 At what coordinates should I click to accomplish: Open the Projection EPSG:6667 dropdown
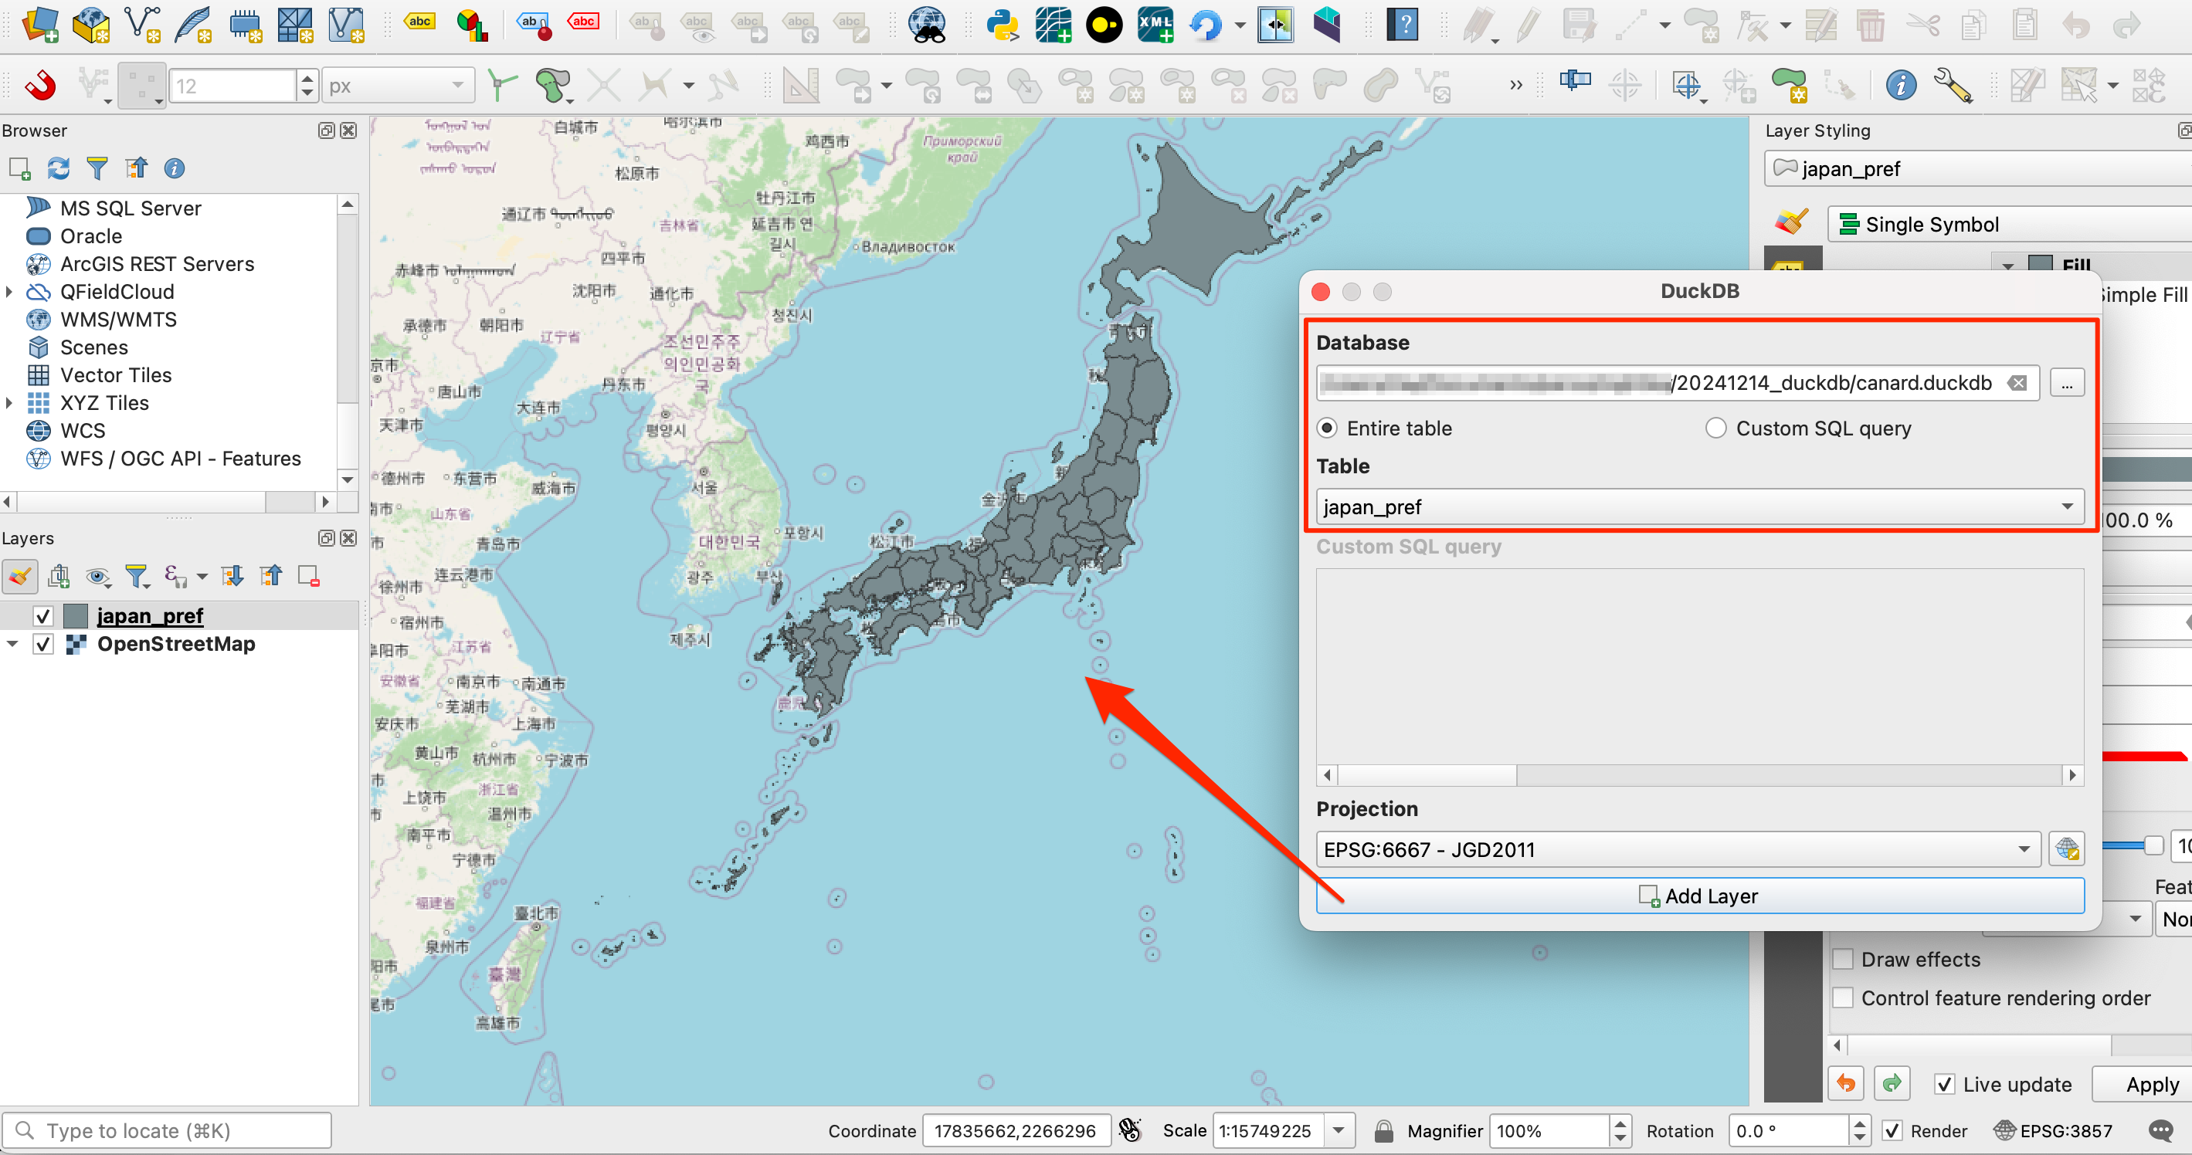1676,848
